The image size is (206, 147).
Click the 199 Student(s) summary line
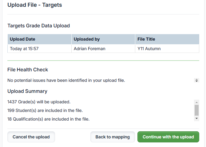click(x=45, y=110)
